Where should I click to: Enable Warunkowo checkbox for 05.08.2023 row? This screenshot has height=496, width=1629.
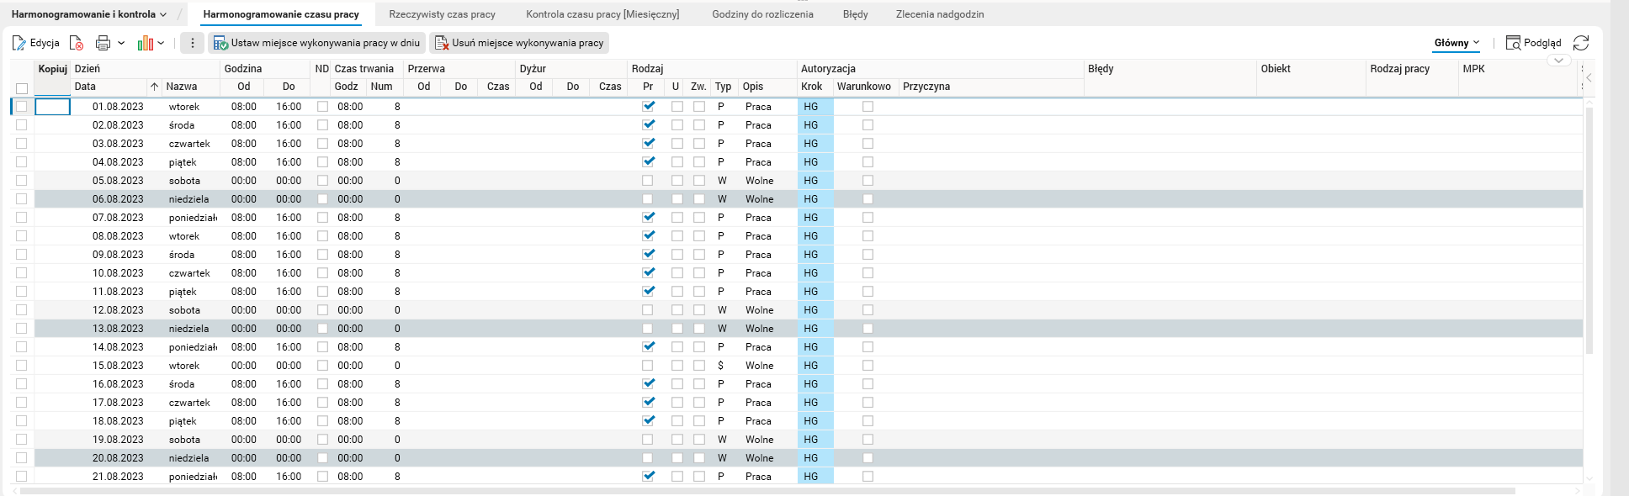pyautogui.click(x=868, y=181)
